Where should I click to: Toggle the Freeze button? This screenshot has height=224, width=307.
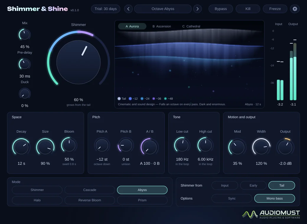[x=275, y=9]
